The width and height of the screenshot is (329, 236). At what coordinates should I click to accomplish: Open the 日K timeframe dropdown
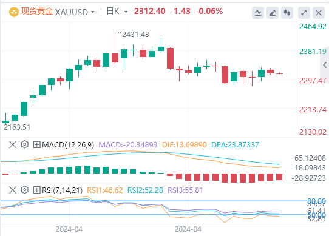pyautogui.click(x=126, y=12)
